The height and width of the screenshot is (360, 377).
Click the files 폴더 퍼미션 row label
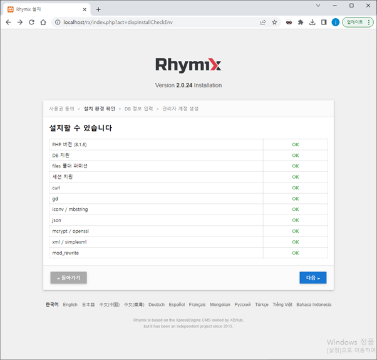pos(70,166)
